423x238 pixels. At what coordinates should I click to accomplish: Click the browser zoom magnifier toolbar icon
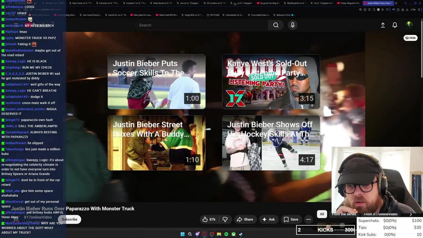pyautogui.click(x=361, y=10)
